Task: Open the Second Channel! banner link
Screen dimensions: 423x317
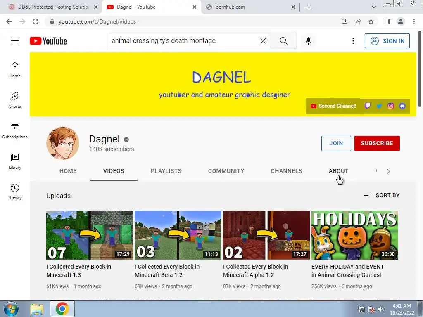Action: [333, 106]
